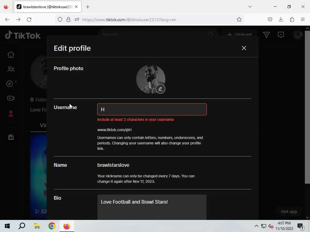This screenshot has width=310, height=232.
Task: Open Firefox application hamburger menu
Action: 303,19
